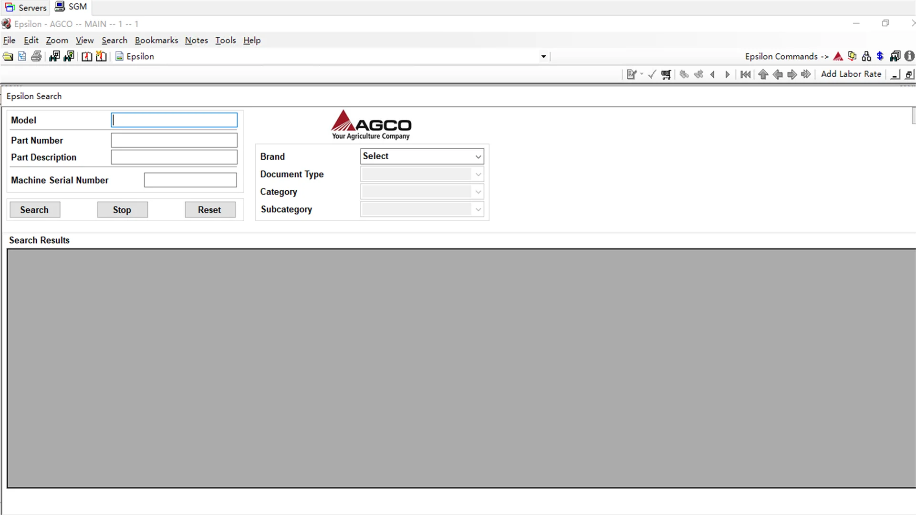Click the checkmark toolbar icon
This screenshot has height=515, width=916.
(652, 74)
